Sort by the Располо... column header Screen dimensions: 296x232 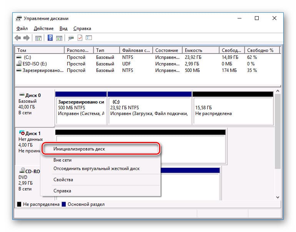click(x=79, y=50)
